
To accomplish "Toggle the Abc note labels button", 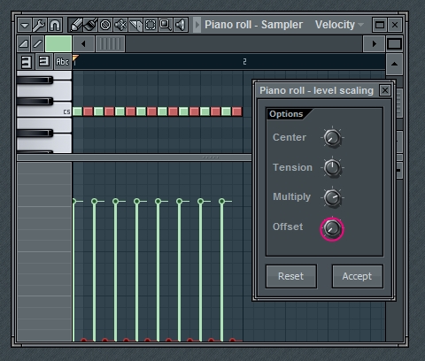I will tap(62, 62).
